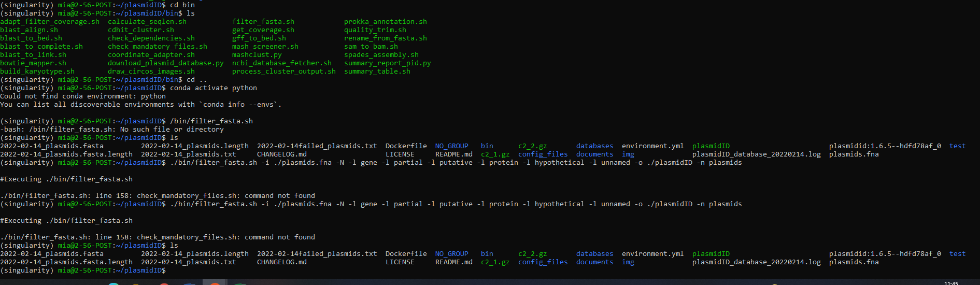
Task: Click databases directory in the last ls output
Action: [595, 254]
